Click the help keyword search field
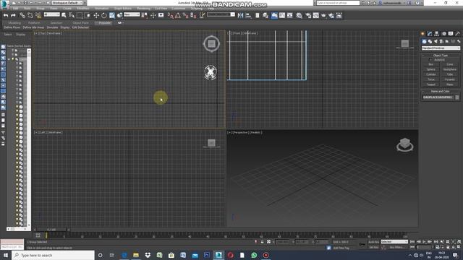This screenshot has width=463, height=260. point(338,3)
